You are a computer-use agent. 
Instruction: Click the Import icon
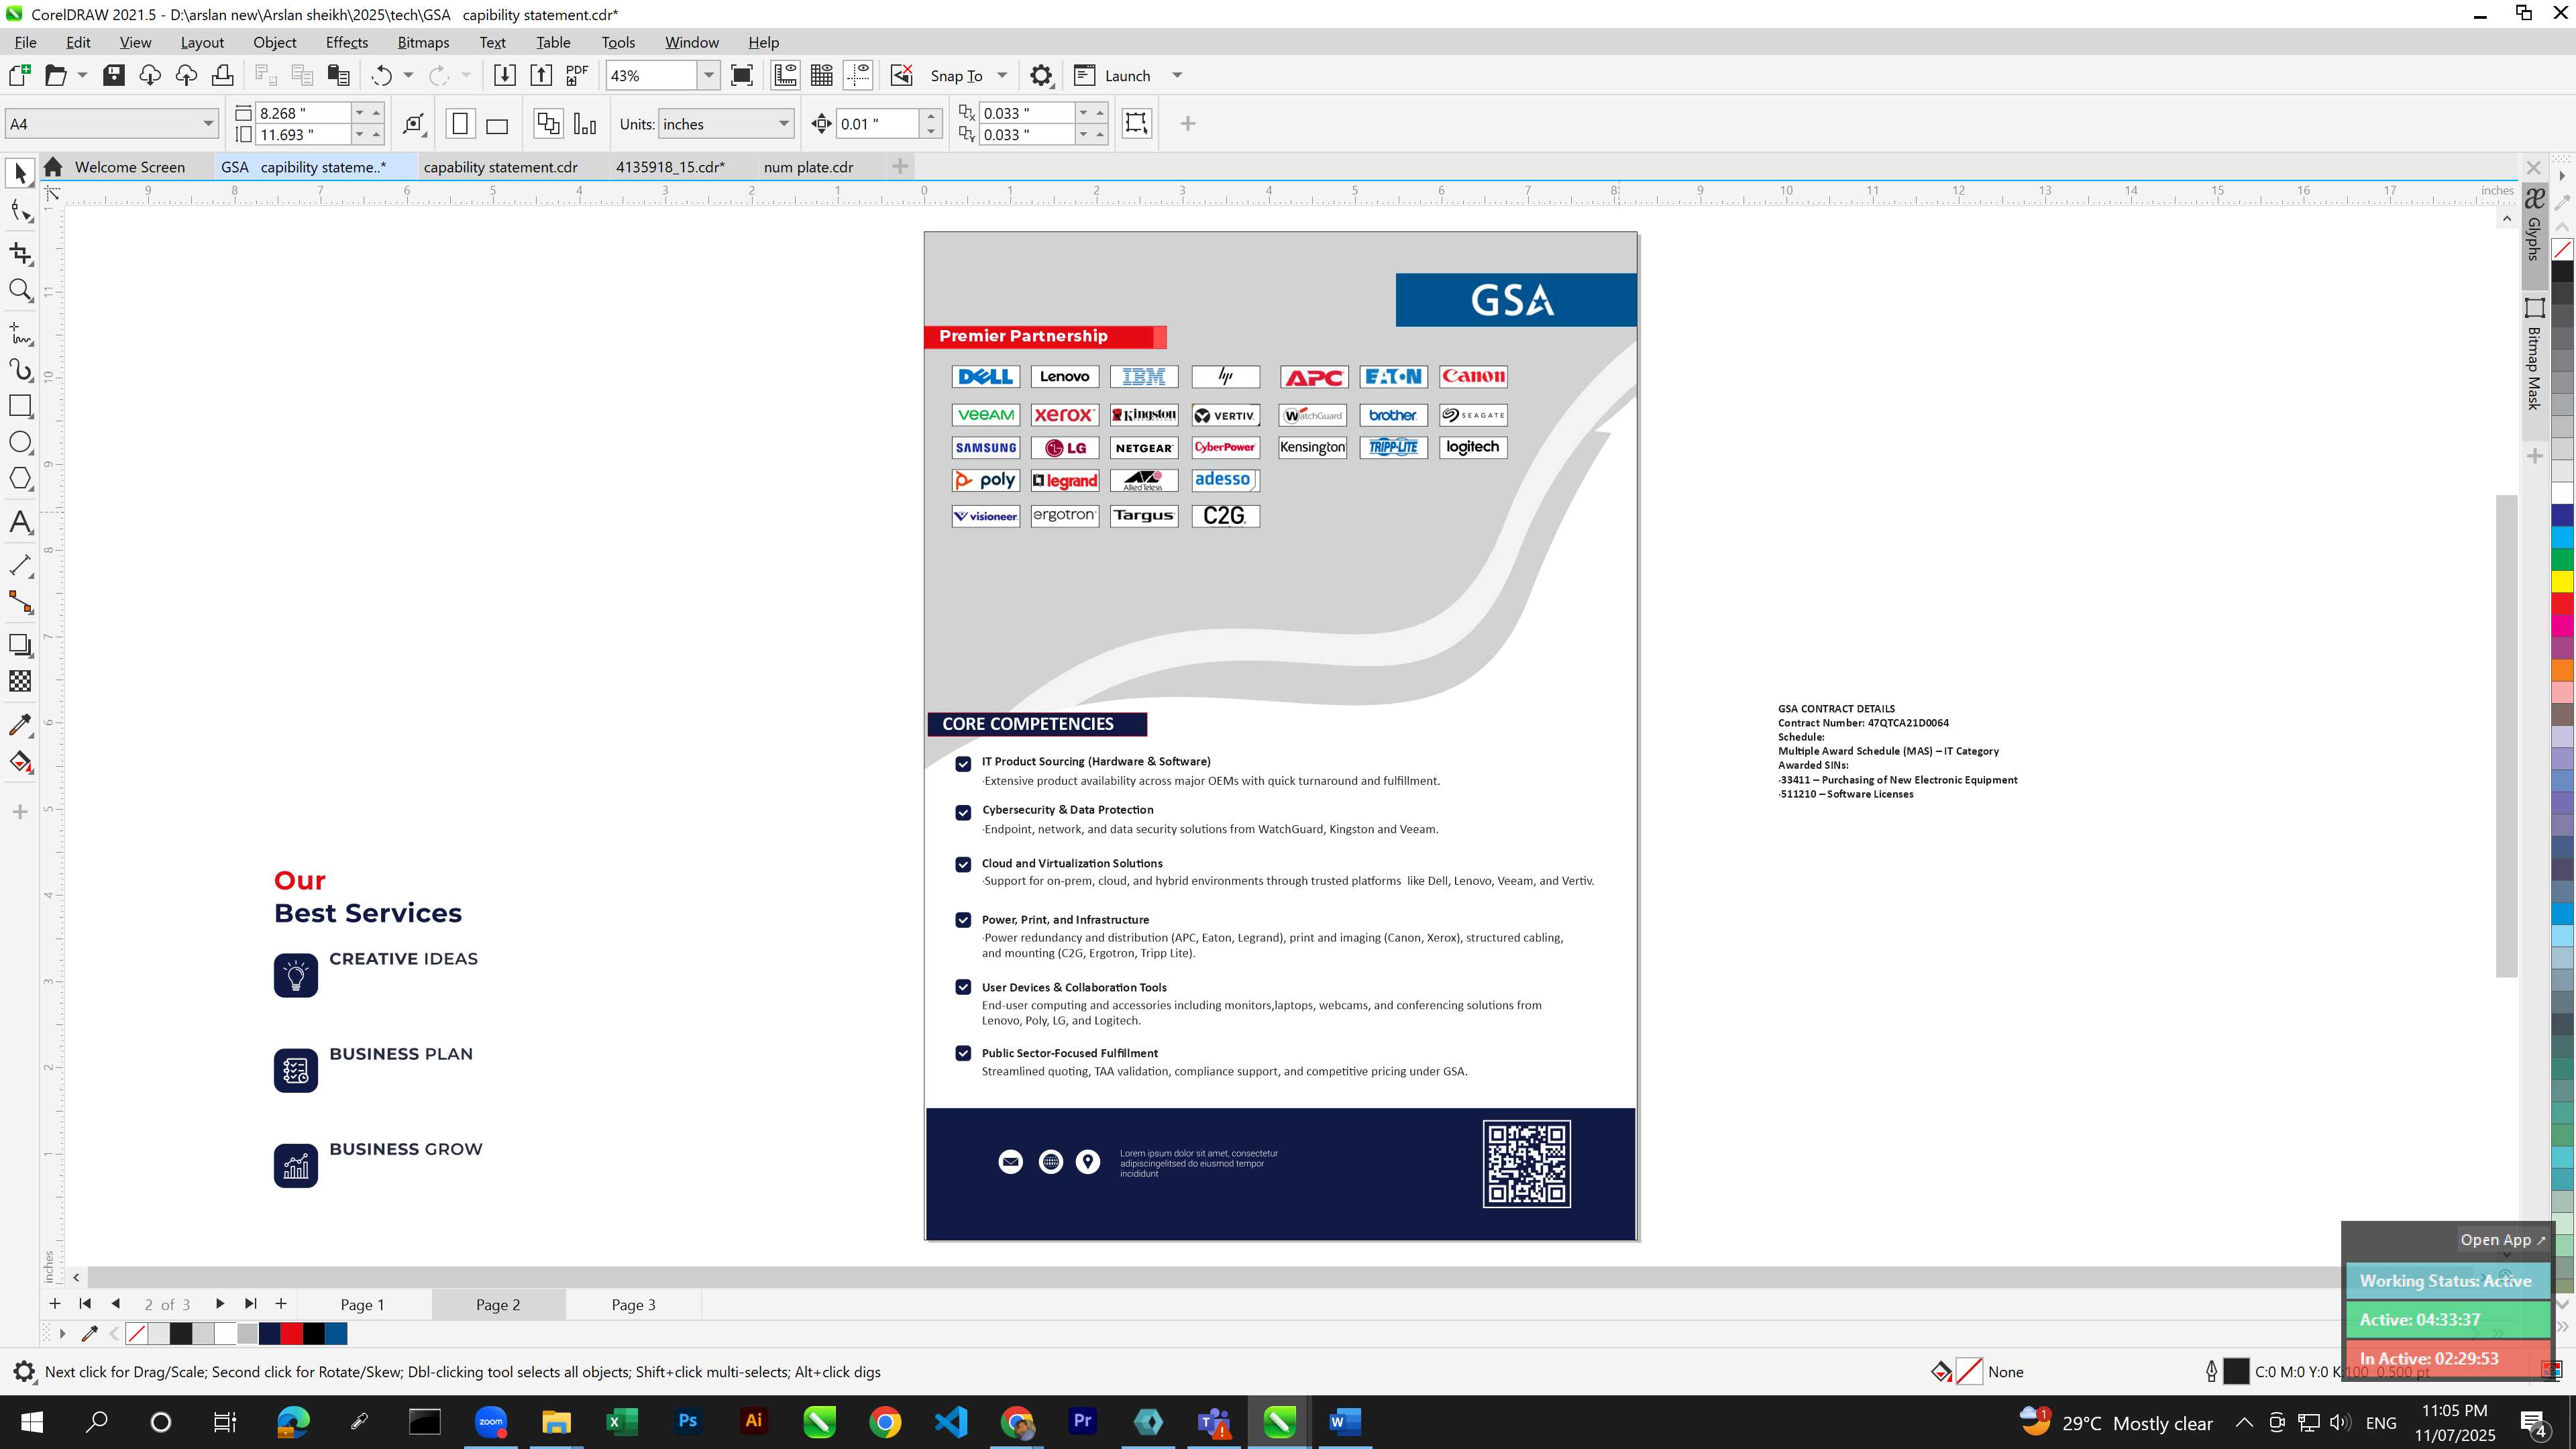pos(505,75)
